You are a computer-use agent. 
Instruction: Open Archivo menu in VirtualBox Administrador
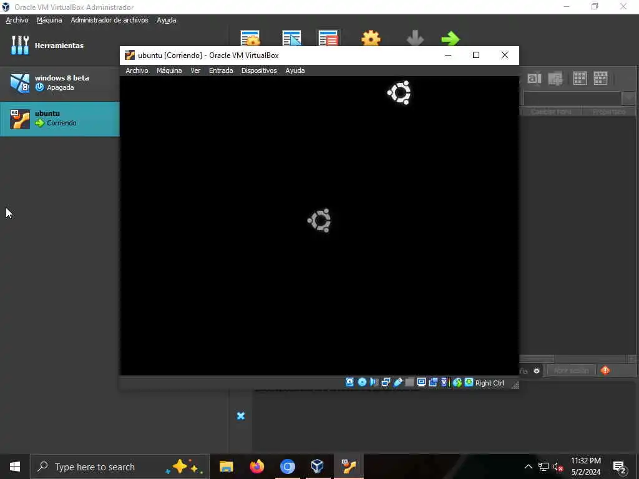click(17, 20)
